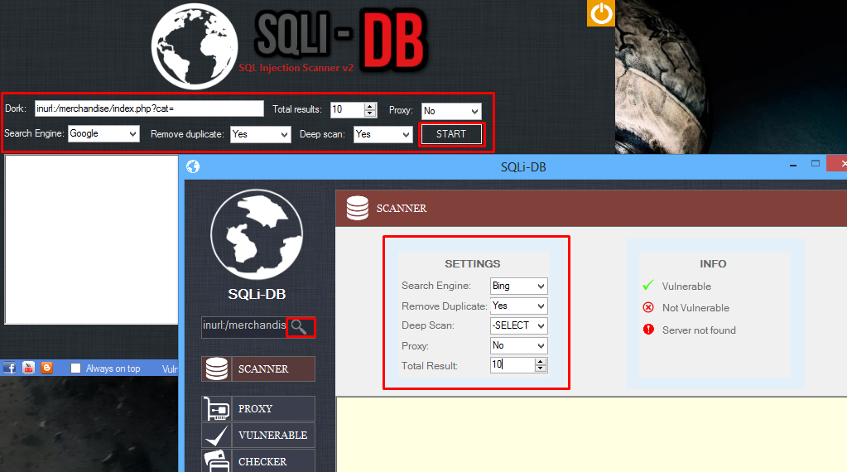Click the globe icon in SQLi-DB title bar

[x=193, y=166]
